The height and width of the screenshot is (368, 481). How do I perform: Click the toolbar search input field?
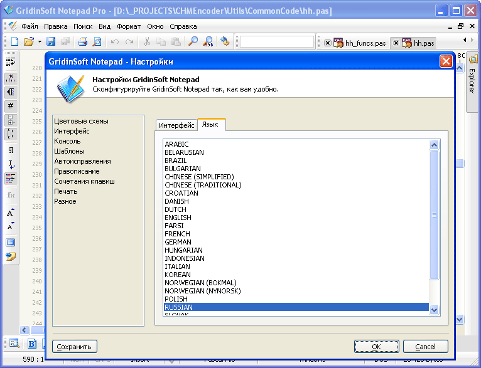coord(277,42)
